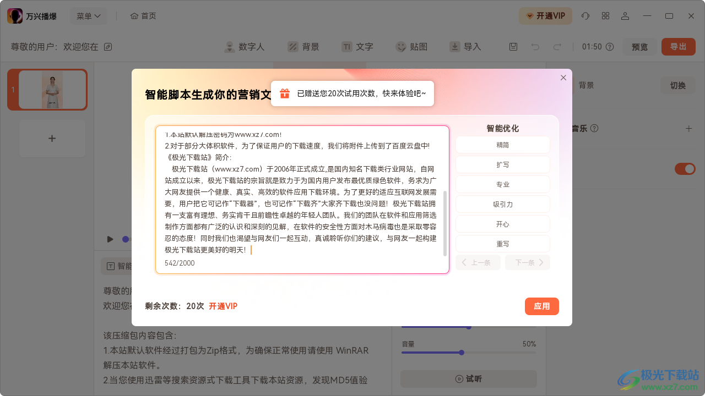The width and height of the screenshot is (705, 396).
Task: Open the 贴图 sticker tool
Action: (411, 47)
